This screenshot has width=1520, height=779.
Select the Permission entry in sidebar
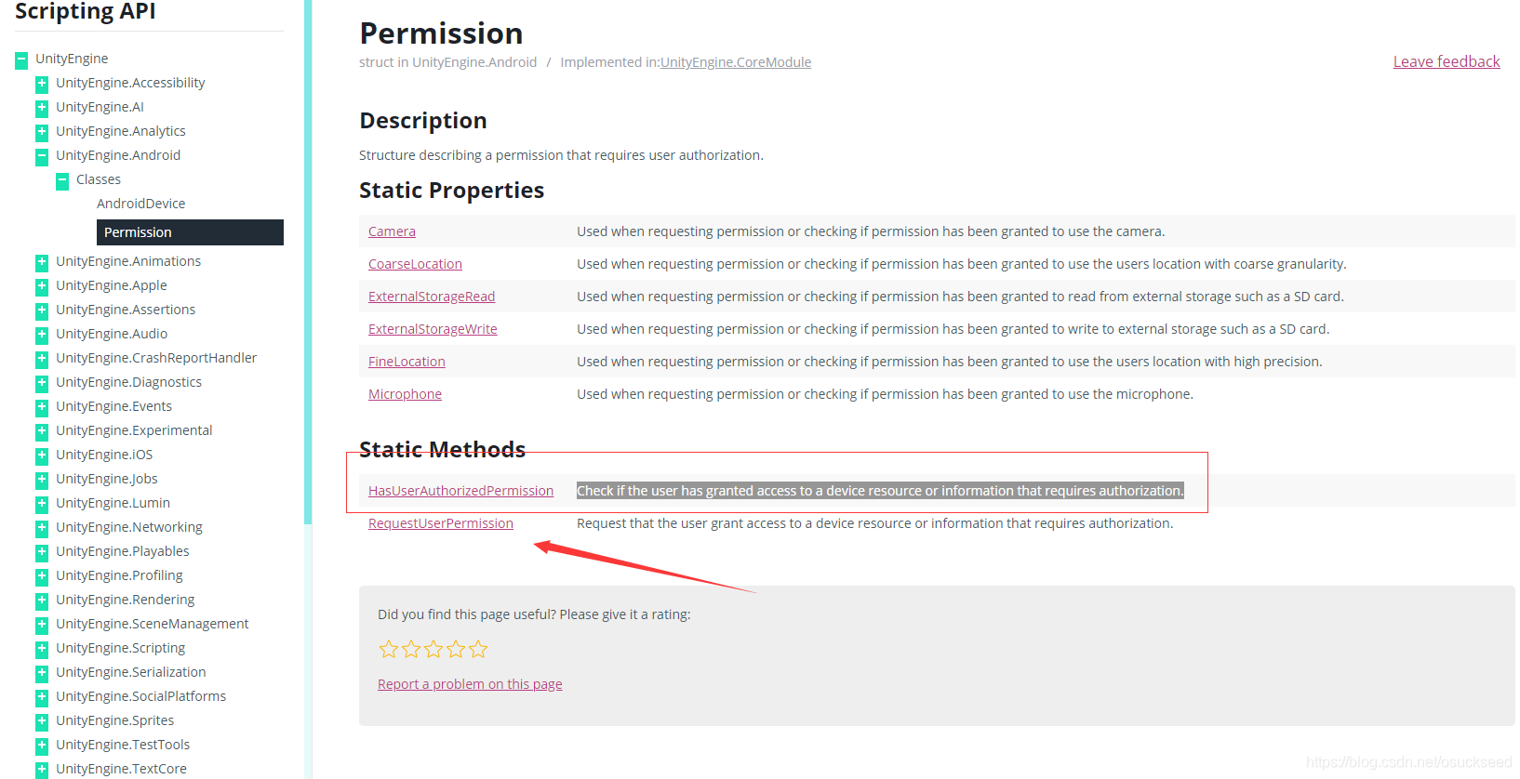(190, 232)
